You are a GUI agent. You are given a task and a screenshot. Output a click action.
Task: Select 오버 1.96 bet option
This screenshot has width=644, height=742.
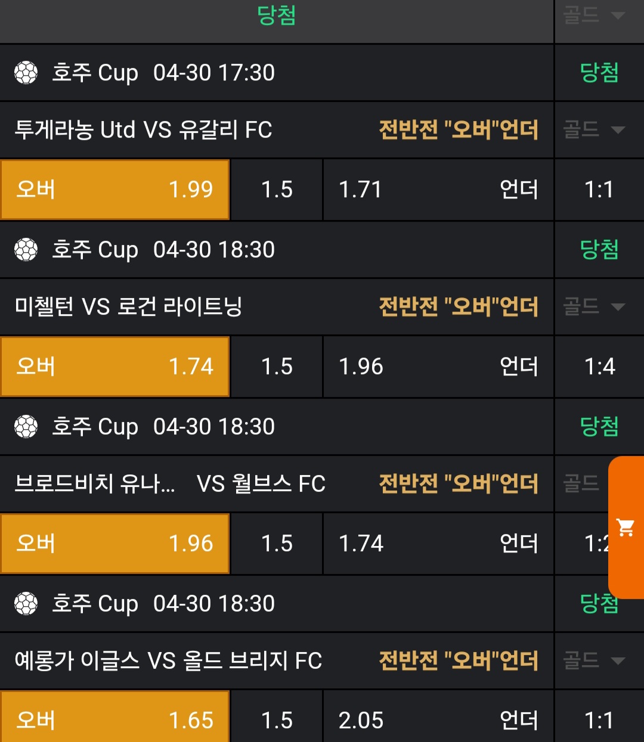pos(114,544)
